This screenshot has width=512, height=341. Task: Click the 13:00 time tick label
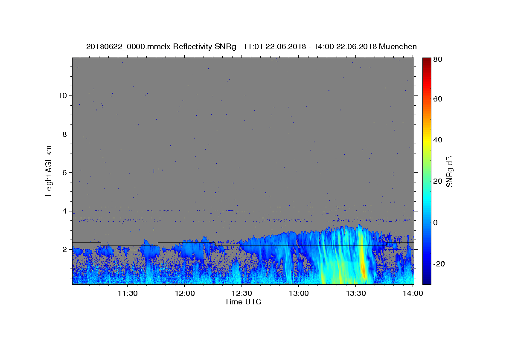click(299, 293)
